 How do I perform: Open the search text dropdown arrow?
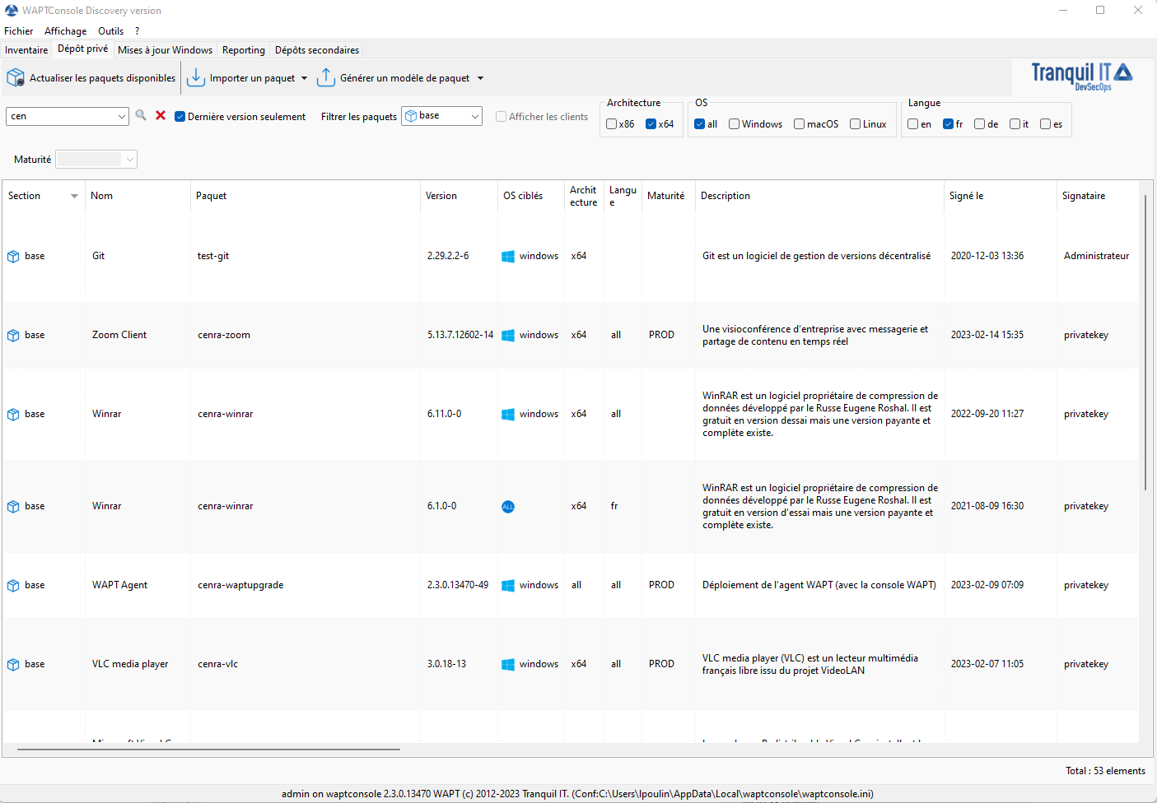(x=122, y=116)
